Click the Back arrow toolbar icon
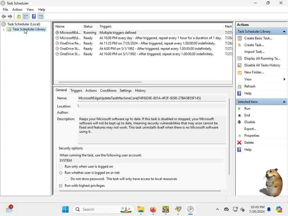288x216 pixels. point(4,17)
